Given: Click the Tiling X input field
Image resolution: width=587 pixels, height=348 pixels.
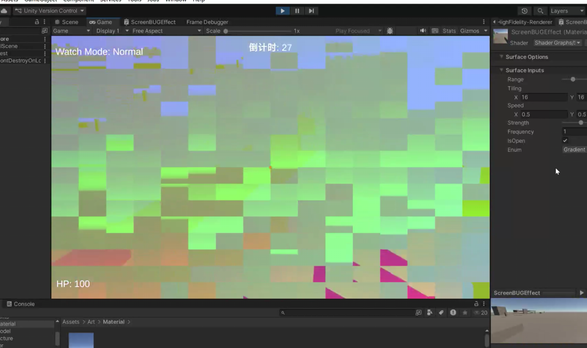Looking at the screenshot, I should (x=544, y=97).
